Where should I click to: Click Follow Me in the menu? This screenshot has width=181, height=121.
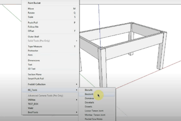click(33, 26)
